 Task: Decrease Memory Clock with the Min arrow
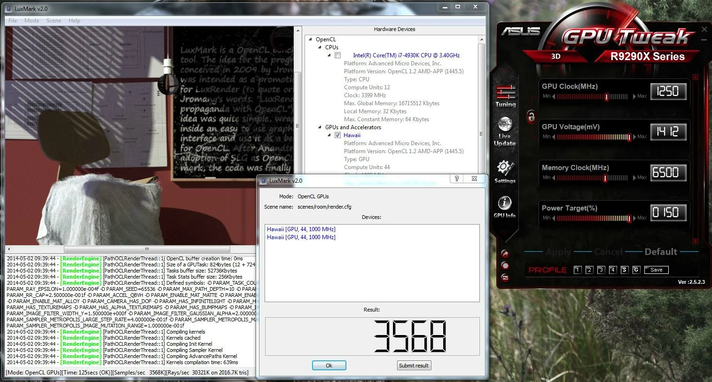point(554,178)
